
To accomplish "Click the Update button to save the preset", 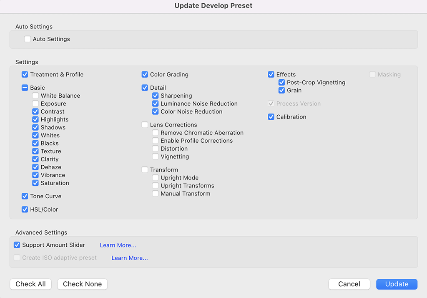I will [397, 284].
